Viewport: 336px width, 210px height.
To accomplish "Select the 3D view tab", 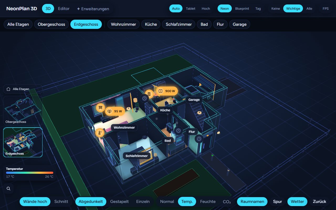I will click(x=48, y=9).
